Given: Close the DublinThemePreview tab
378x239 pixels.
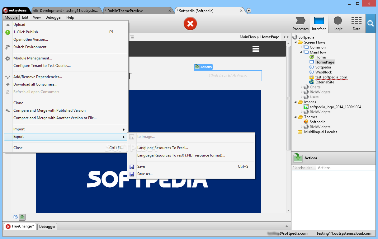Looking at the screenshot, I should 170,11.
